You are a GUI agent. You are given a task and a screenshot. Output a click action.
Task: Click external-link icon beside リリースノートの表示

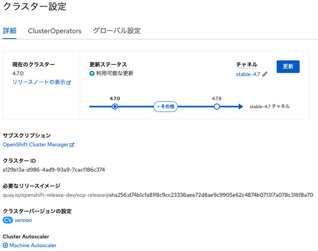click(69, 83)
